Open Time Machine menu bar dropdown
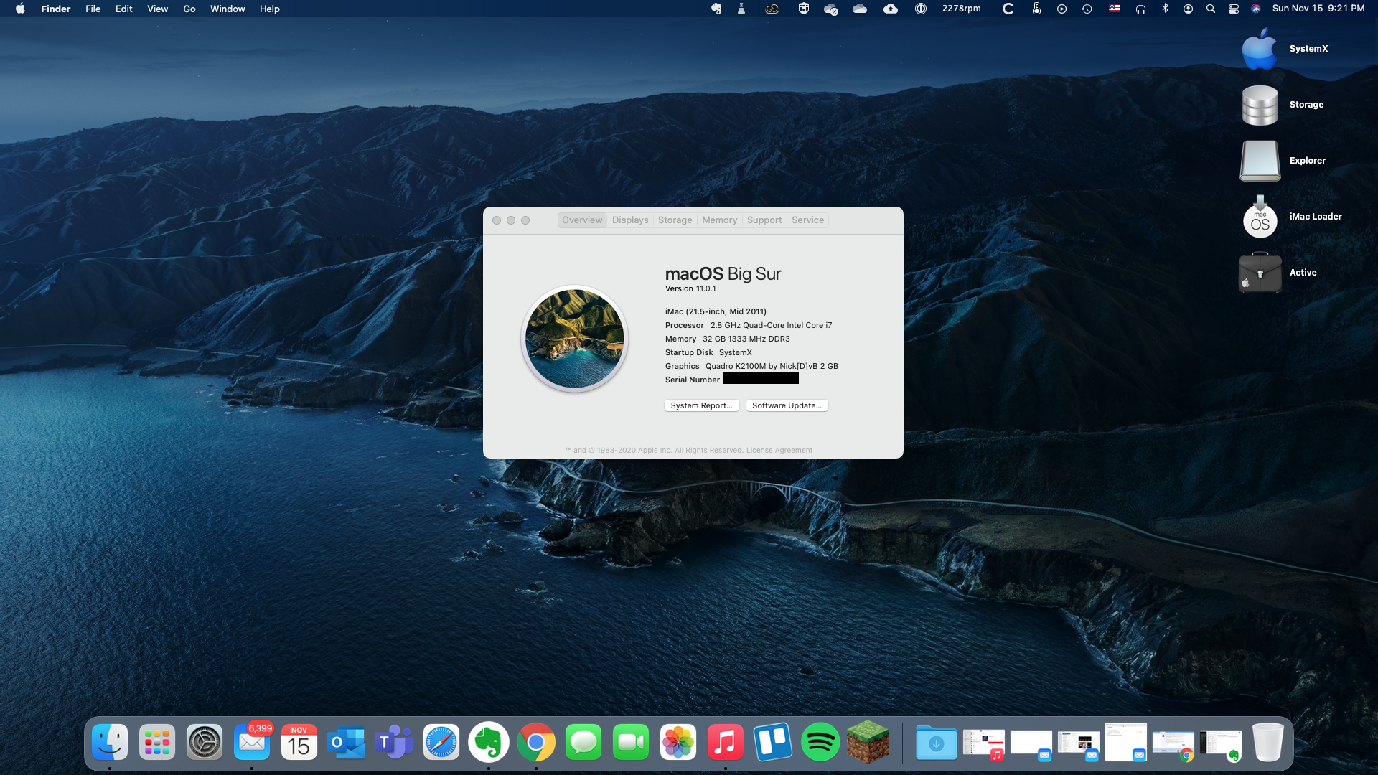 click(1087, 9)
